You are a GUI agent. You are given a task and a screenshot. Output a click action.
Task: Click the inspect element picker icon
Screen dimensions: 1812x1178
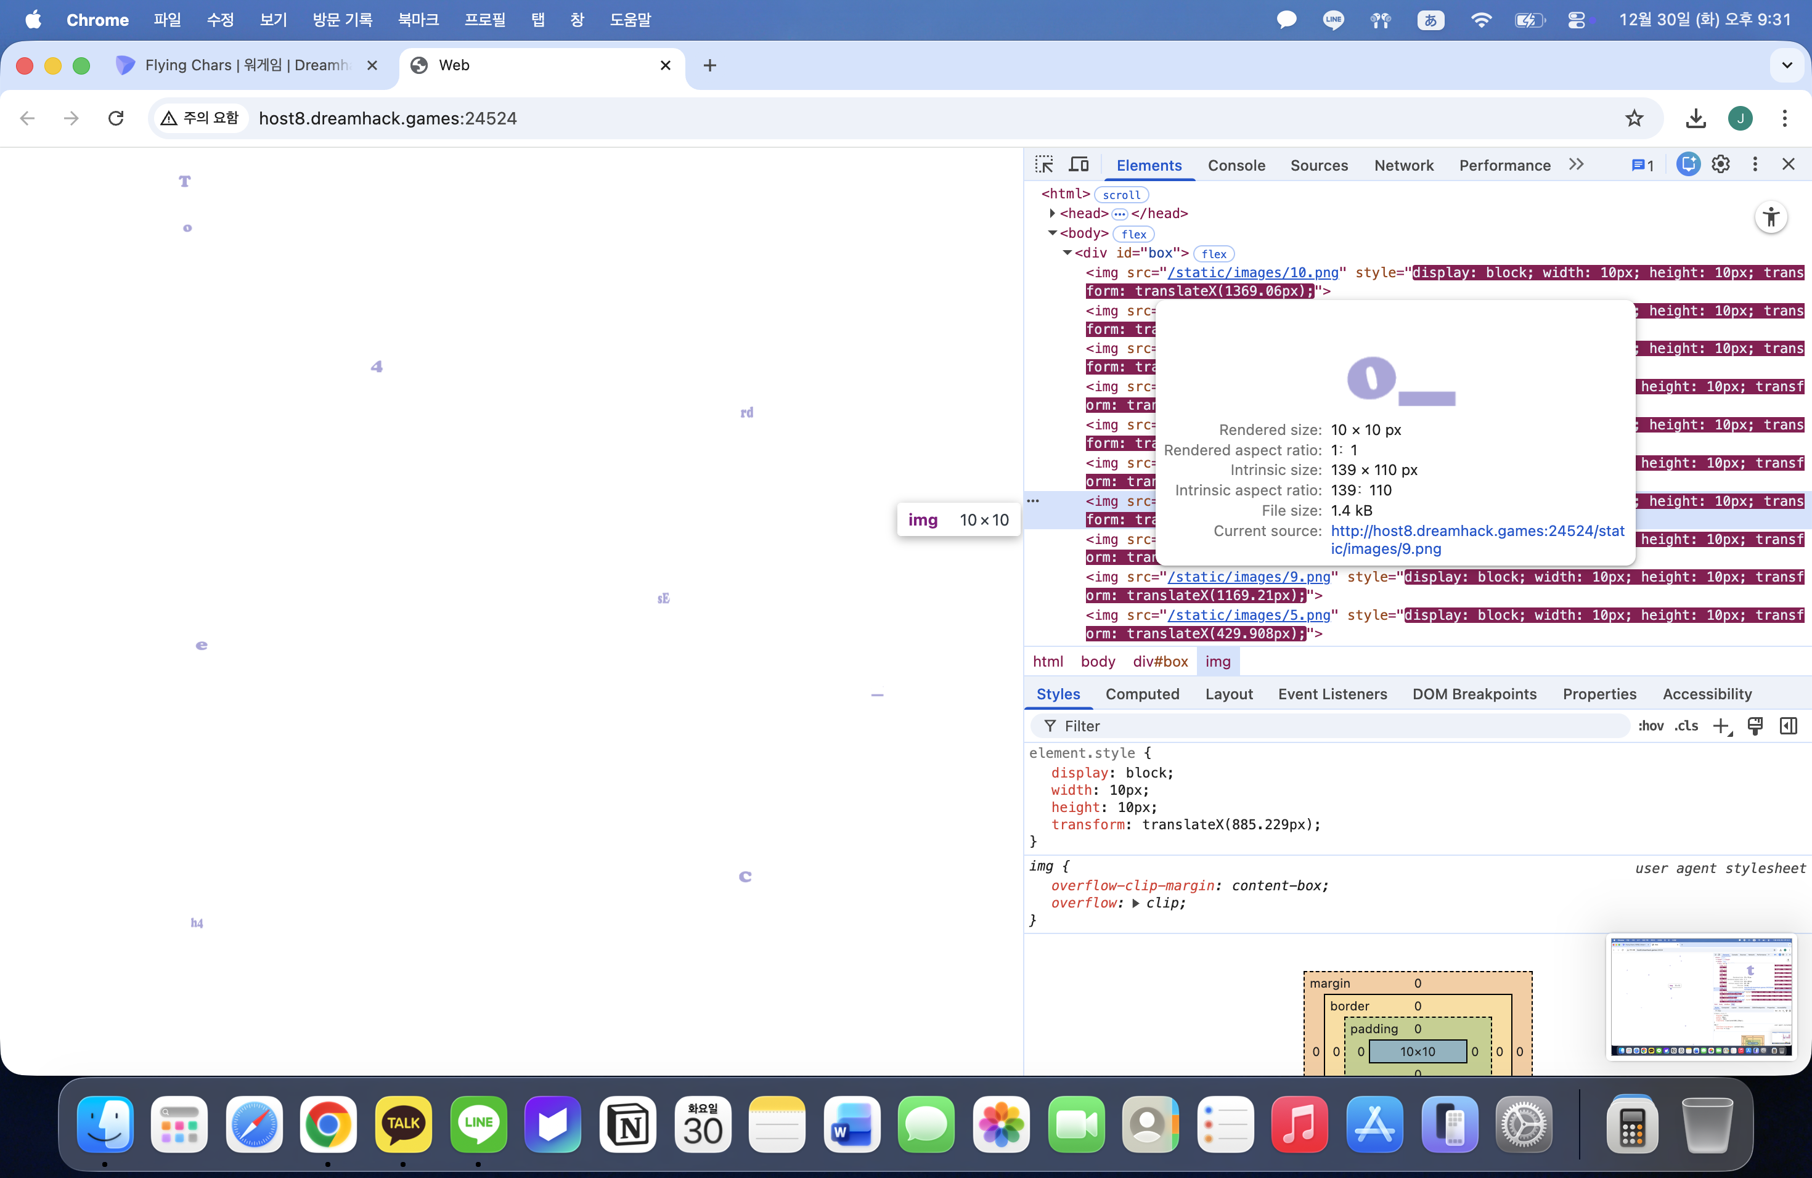[1044, 165]
